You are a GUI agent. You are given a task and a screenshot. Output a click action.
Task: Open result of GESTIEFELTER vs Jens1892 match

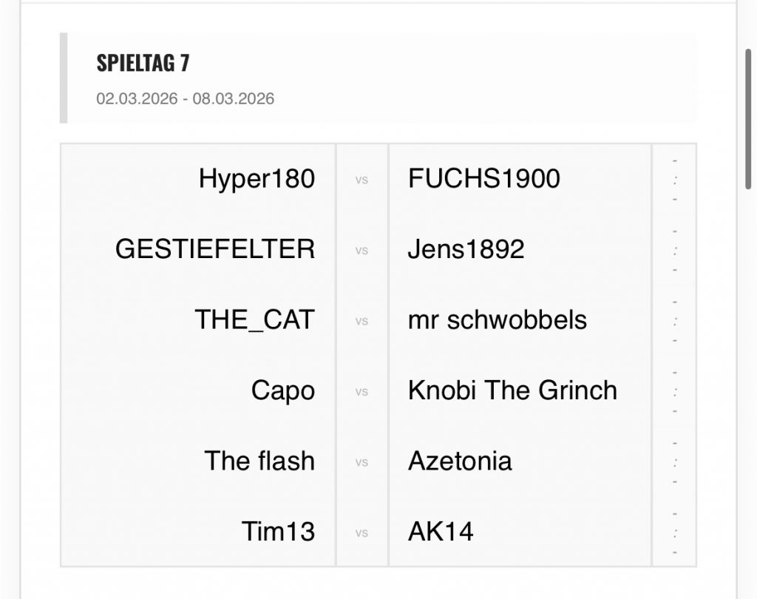675,250
